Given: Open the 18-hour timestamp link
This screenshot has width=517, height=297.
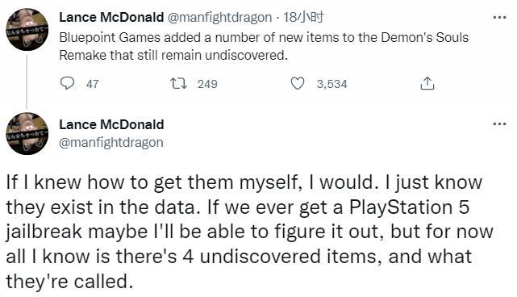Looking at the screenshot, I should (303, 17).
